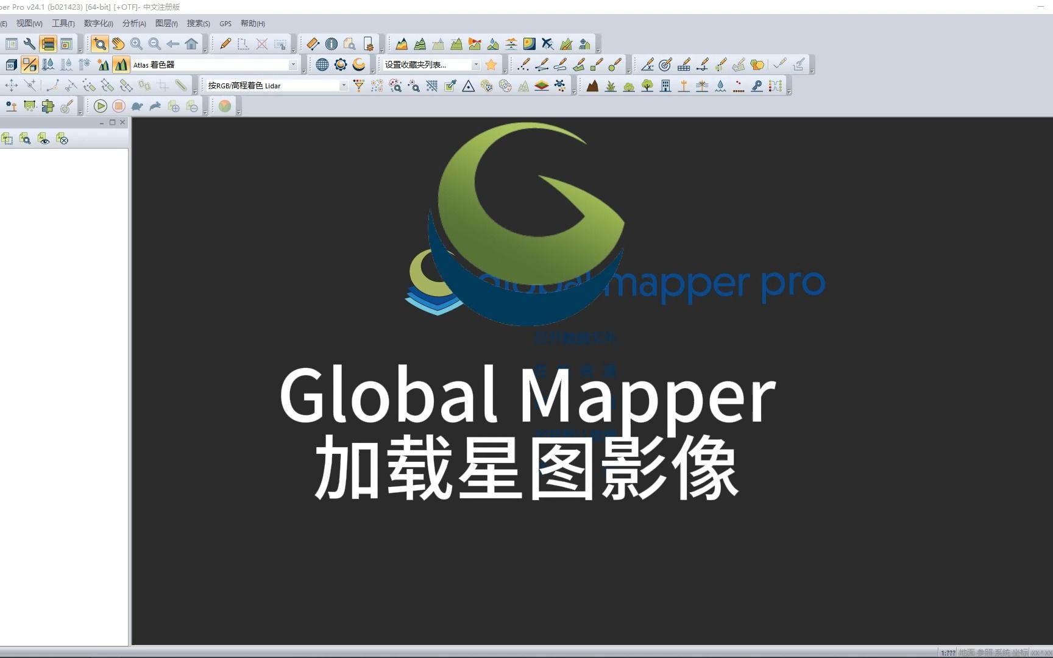1053x658 pixels.
Task: Click the Zoom In magnifier plus icon
Action: [136, 44]
